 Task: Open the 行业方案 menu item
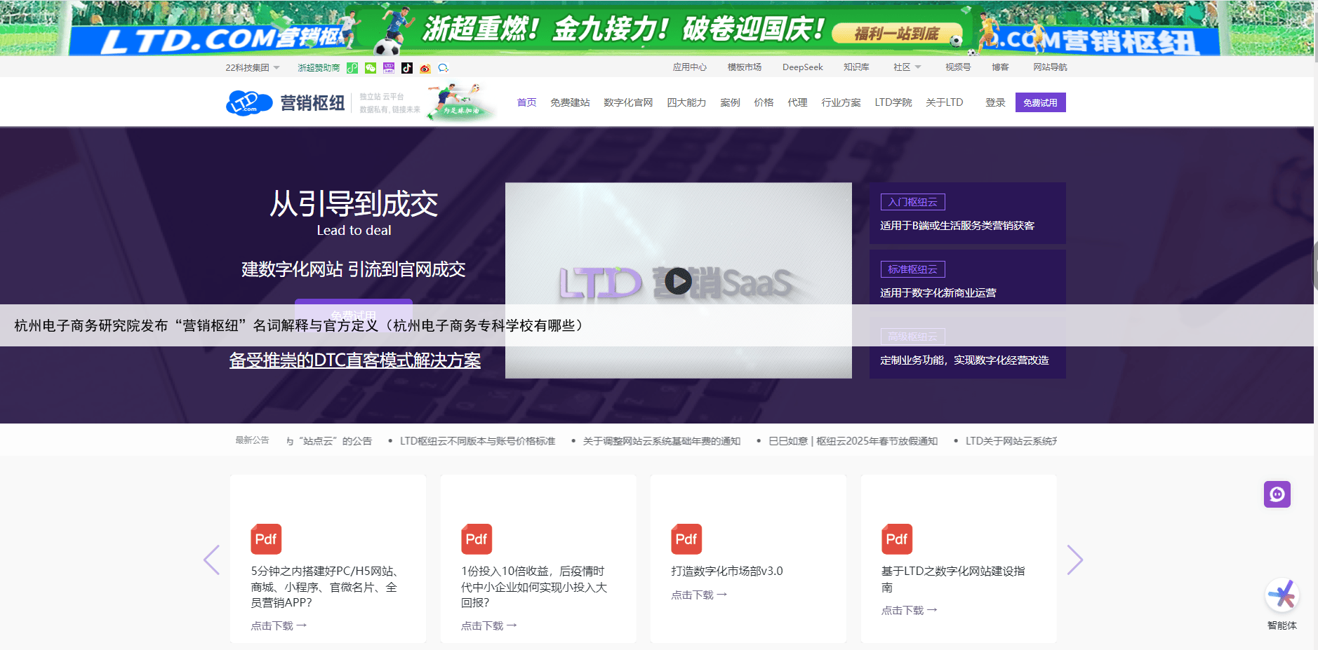pyautogui.click(x=841, y=102)
